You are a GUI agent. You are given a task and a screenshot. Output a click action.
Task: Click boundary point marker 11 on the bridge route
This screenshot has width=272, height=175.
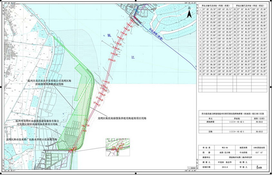(x=103, y=81)
